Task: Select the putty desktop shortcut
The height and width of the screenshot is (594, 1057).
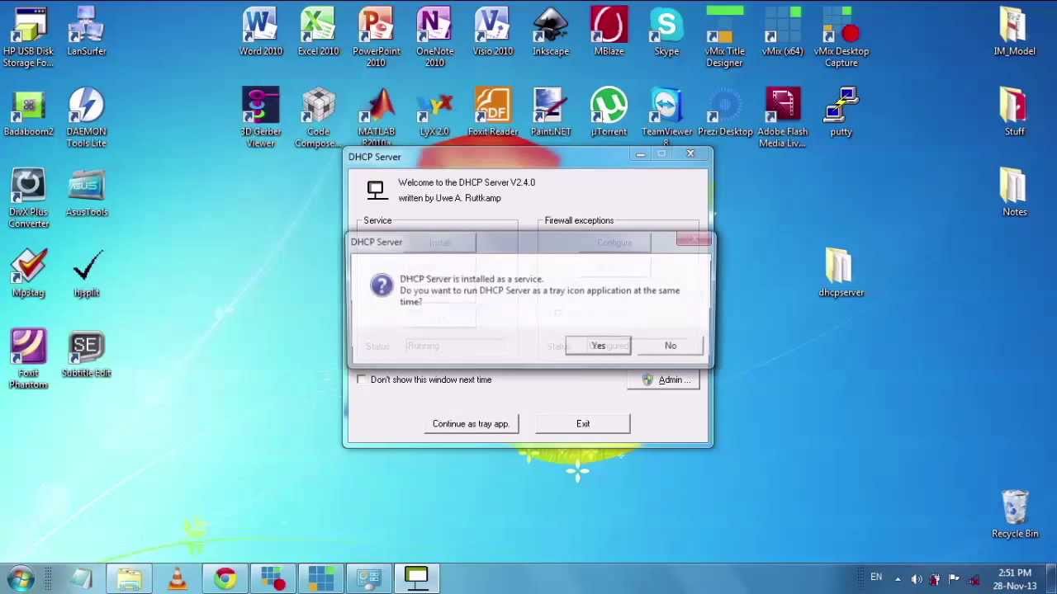Action: (x=841, y=112)
